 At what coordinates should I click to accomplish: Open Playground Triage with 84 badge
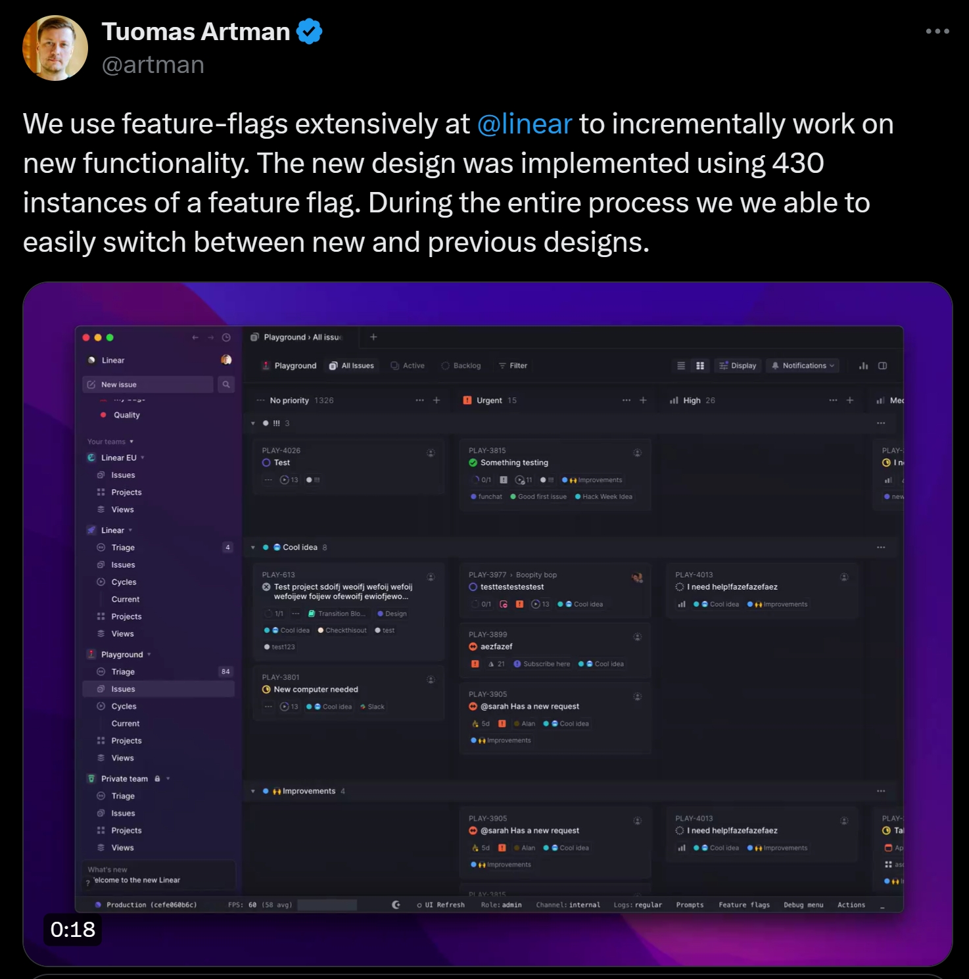point(158,672)
